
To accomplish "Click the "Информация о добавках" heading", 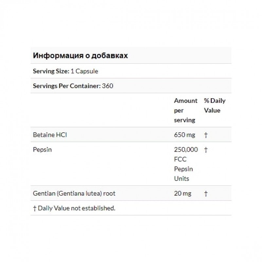I will click(80, 55).
